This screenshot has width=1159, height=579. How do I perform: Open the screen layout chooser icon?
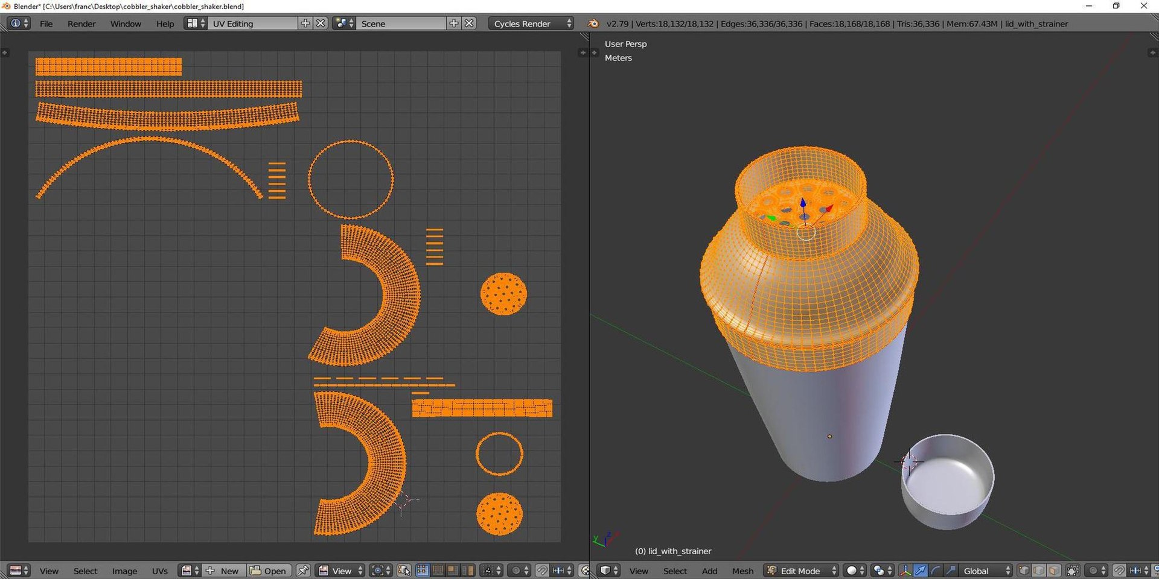pos(196,24)
